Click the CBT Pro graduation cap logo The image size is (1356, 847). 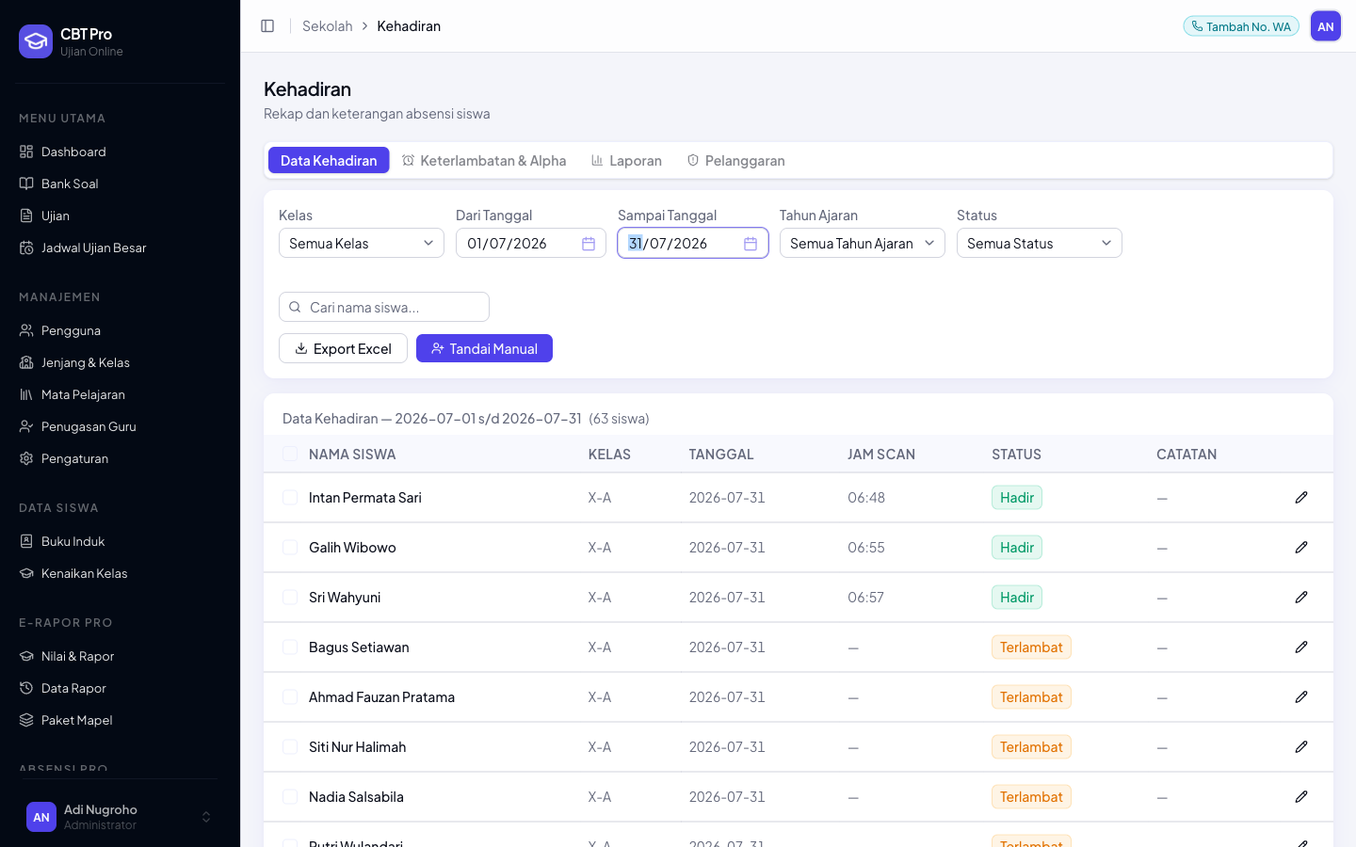point(36,41)
